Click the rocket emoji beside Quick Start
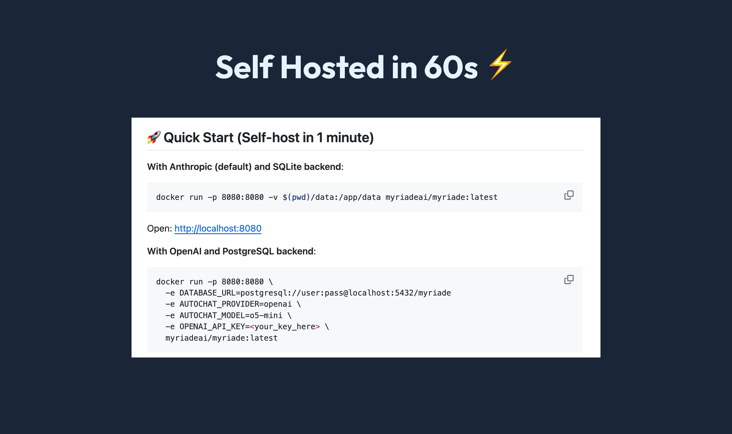 tap(154, 137)
